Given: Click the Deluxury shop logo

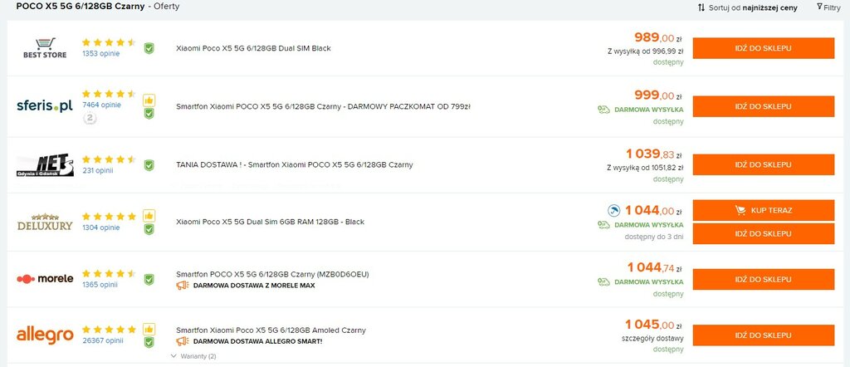Looking at the screenshot, I should point(45,222).
